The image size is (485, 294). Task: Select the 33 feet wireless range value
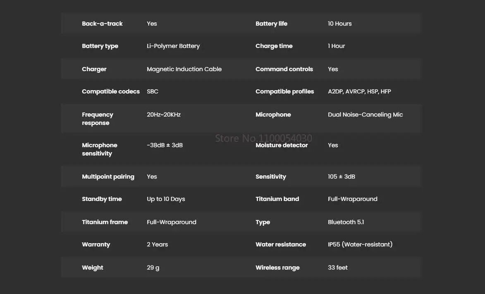338,268
